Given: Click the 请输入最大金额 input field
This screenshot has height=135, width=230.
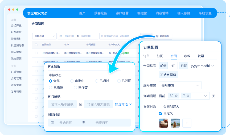Looking at the screenshot, I should point(98,104).
